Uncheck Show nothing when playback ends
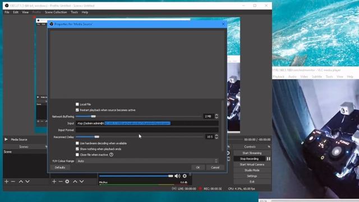359x202 pixels. (x=77, y=149)
